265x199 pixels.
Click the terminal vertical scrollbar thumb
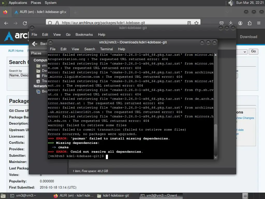coord(216,140)
